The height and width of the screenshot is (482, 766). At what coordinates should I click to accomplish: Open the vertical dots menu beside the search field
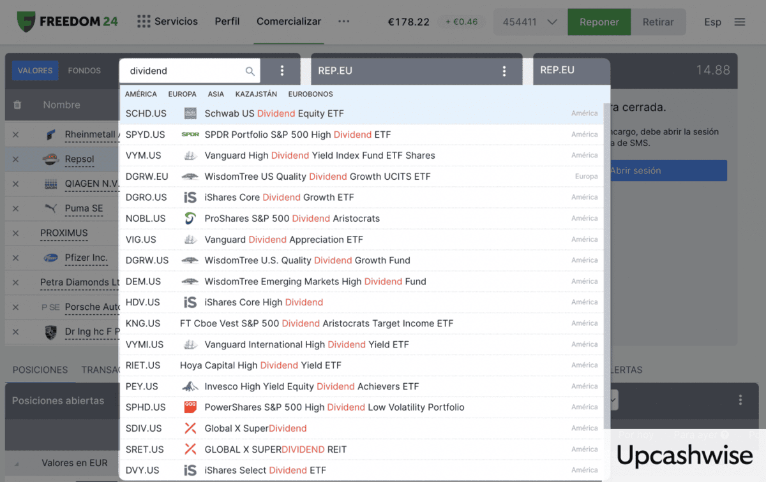pyautogui.click(x=282, y=71)
